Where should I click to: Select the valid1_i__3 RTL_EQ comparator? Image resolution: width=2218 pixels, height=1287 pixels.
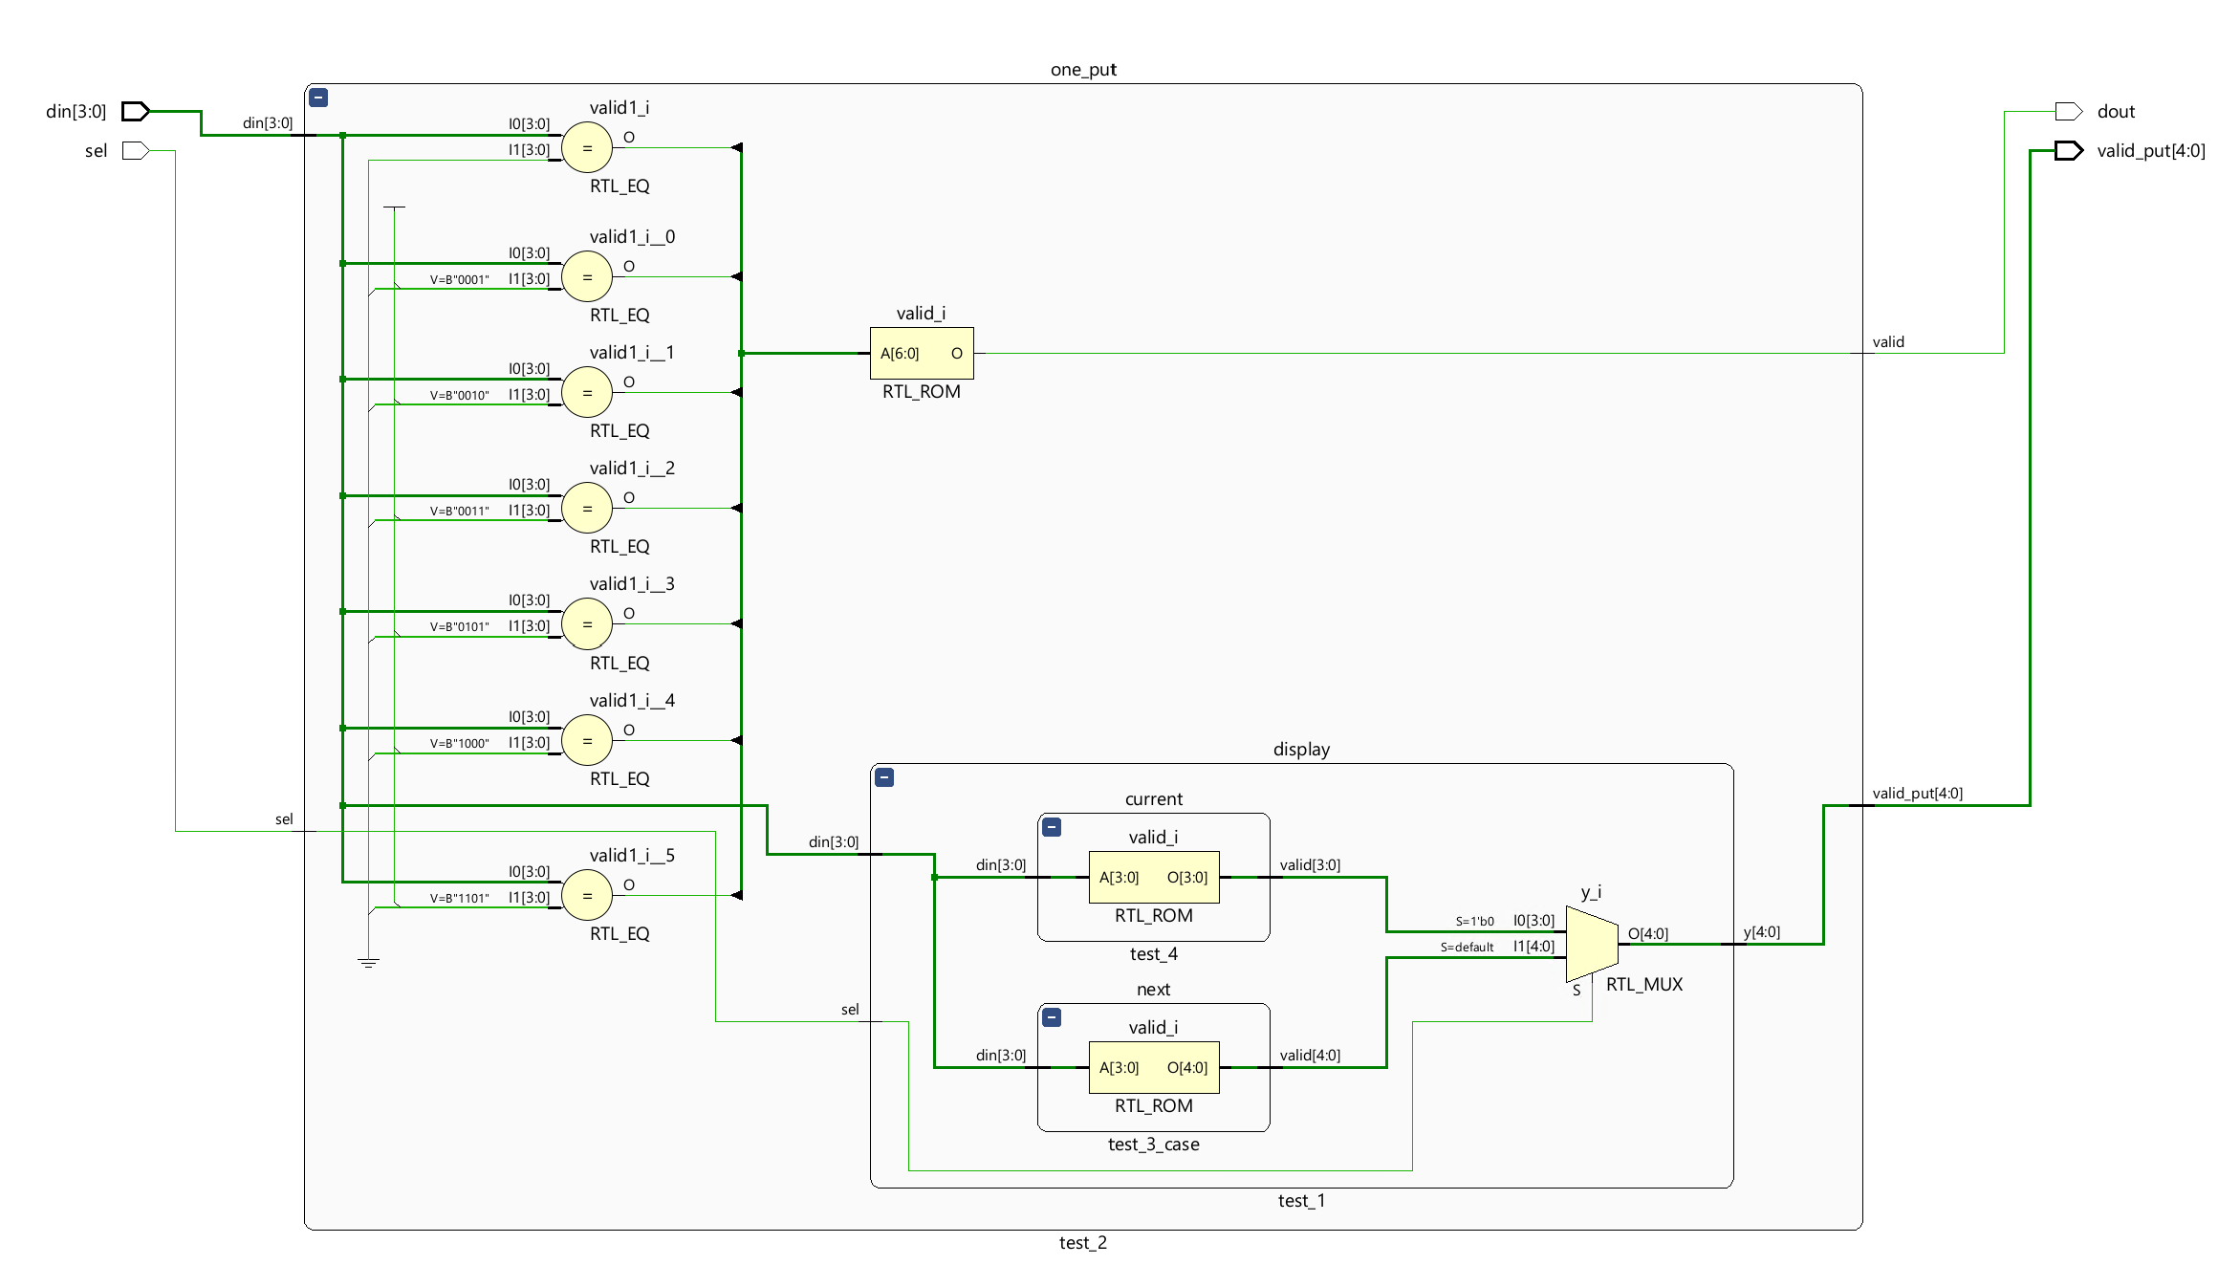[587, 623]
